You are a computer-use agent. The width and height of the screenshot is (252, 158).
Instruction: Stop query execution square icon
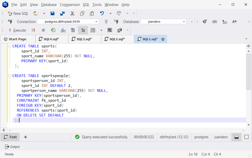[43, 30]
